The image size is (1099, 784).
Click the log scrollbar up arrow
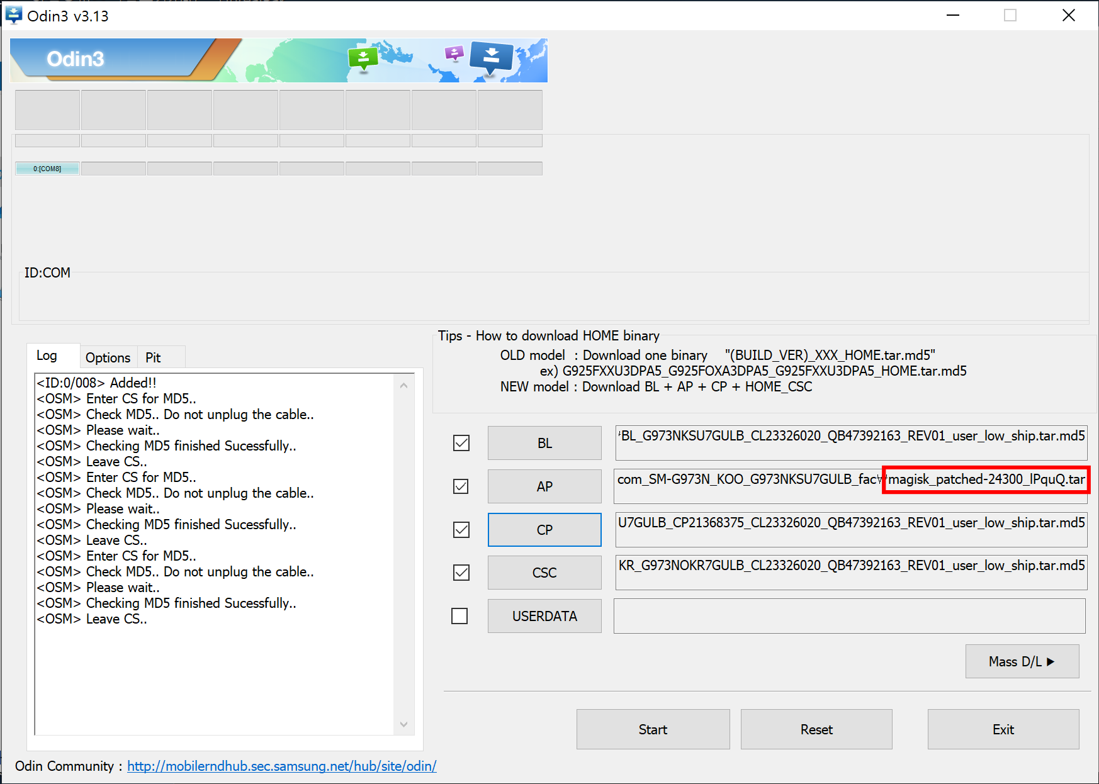403,385
